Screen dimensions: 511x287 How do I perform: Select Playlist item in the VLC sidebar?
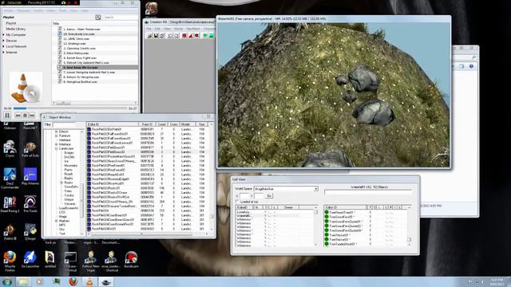[11, 23]
